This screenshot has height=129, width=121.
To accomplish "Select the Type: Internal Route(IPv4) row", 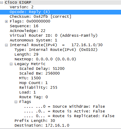I will (56, 50).
